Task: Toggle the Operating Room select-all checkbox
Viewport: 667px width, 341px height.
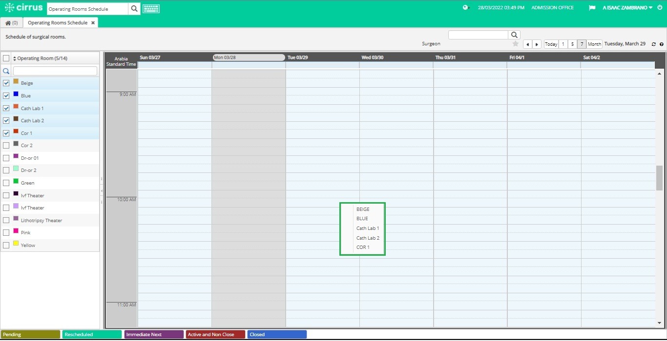Action: point(6,58)
